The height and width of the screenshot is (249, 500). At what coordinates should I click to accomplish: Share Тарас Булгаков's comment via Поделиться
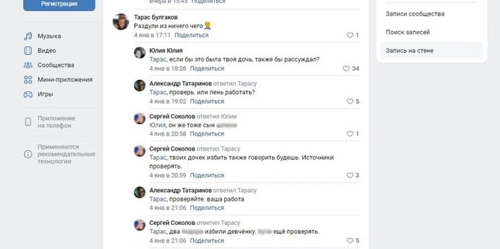pyautogui.click(x=191, y=35)
